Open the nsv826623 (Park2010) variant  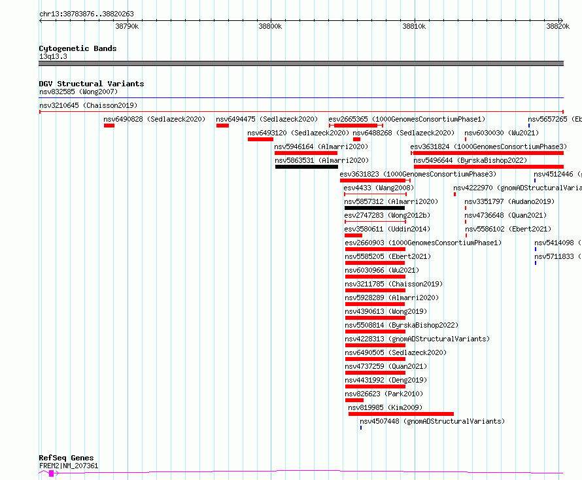(x=384, y=394)
